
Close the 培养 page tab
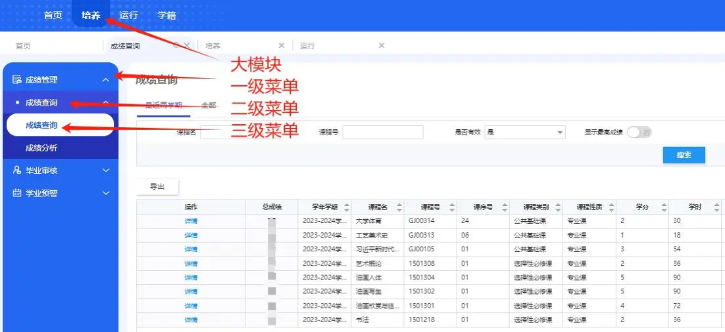282,46
